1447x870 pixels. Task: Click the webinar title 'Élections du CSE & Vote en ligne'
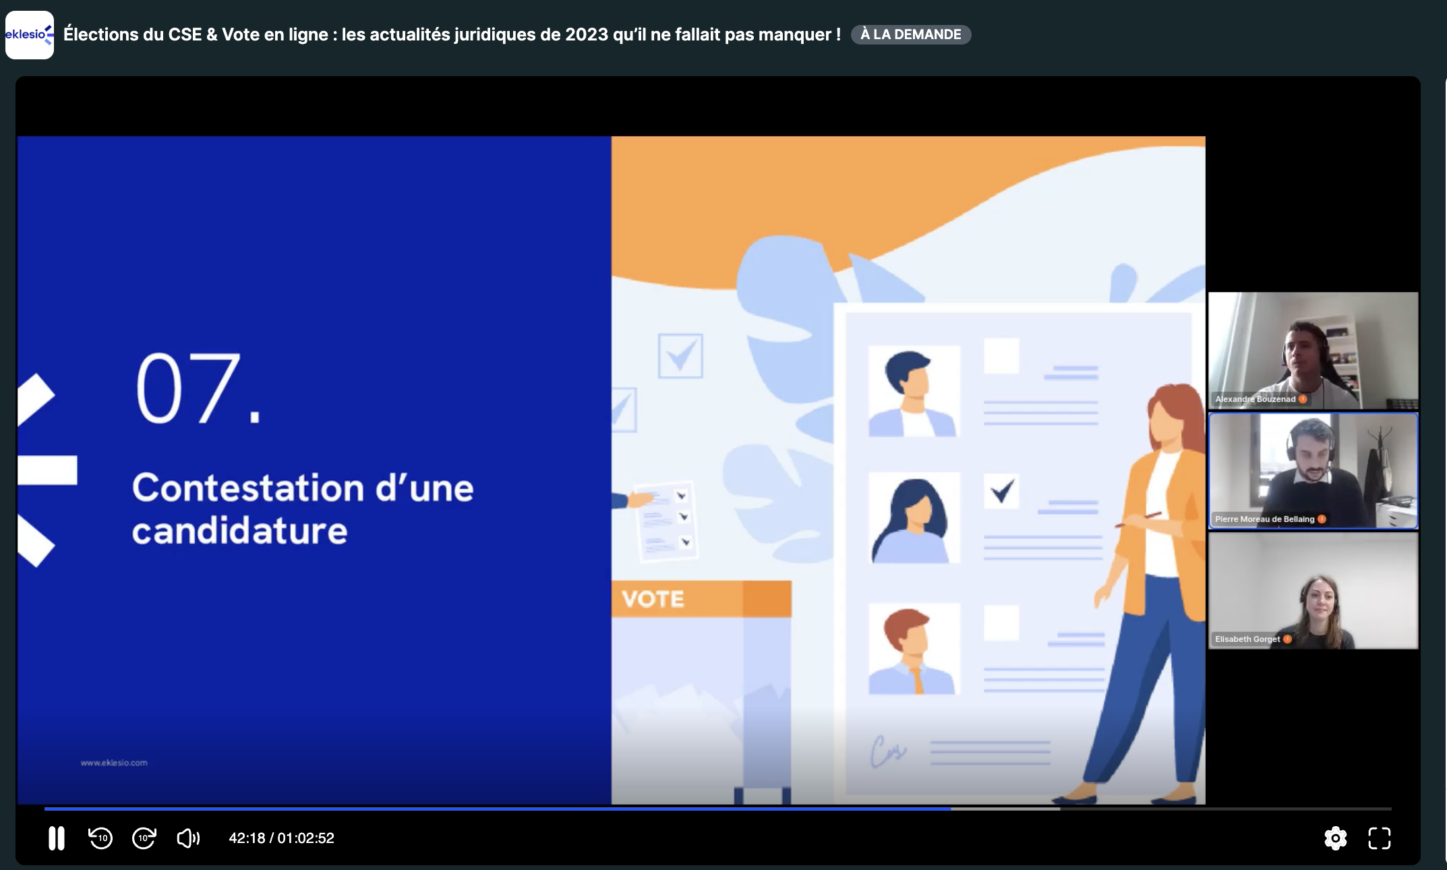tap(452, 34)
